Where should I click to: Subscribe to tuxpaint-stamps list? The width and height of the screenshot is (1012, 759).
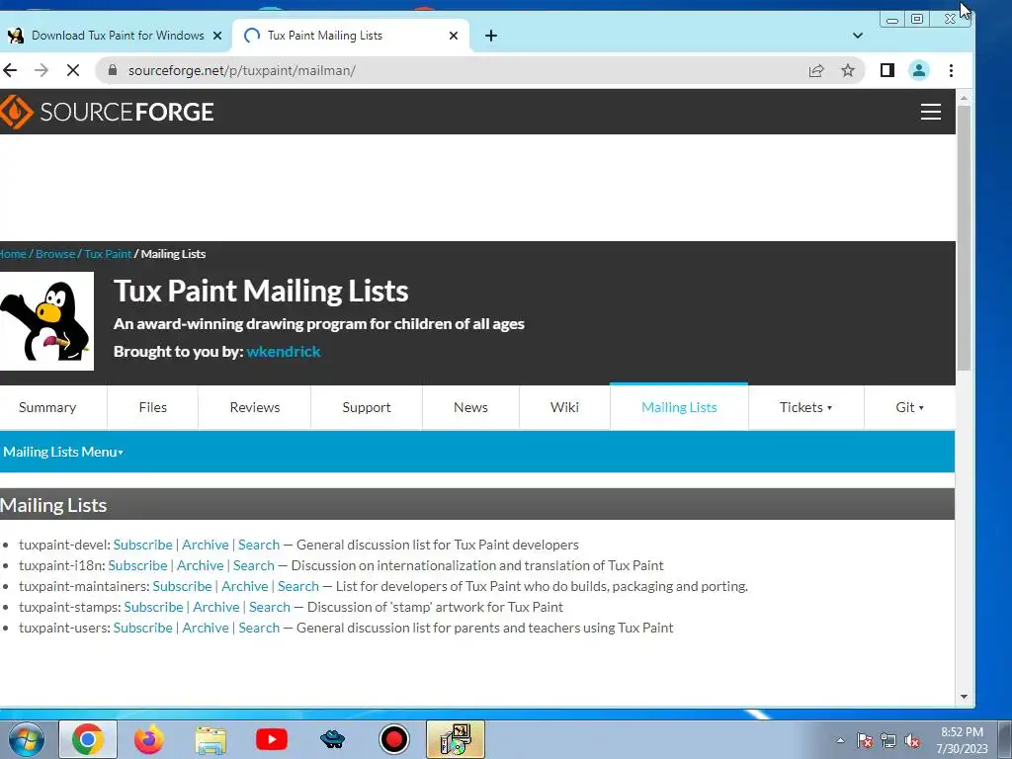coord(153,607)
